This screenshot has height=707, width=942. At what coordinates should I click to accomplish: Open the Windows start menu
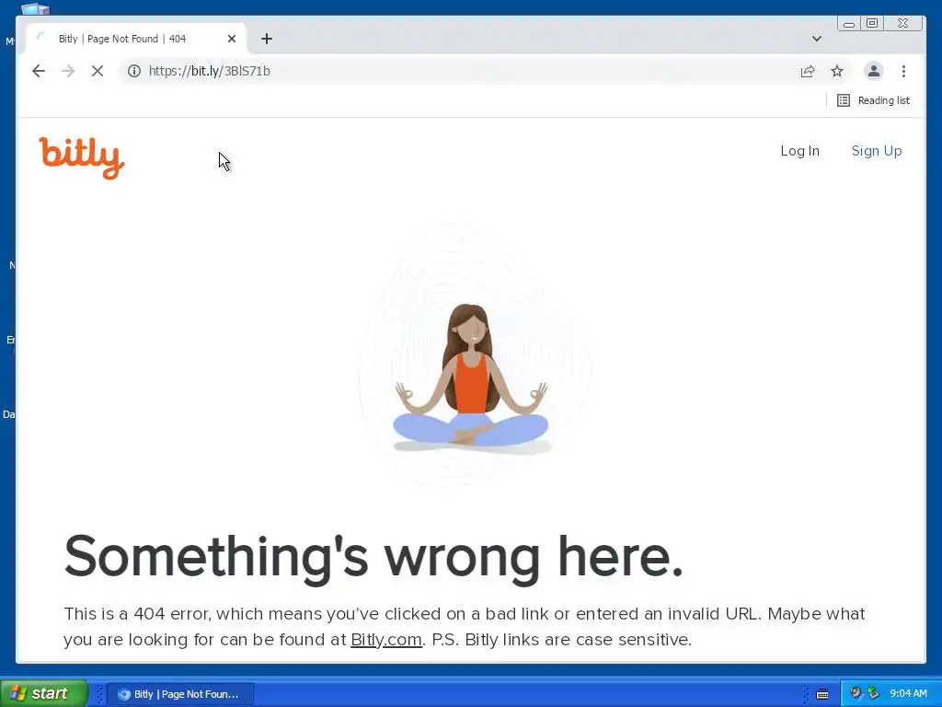[x=44, y=693]
